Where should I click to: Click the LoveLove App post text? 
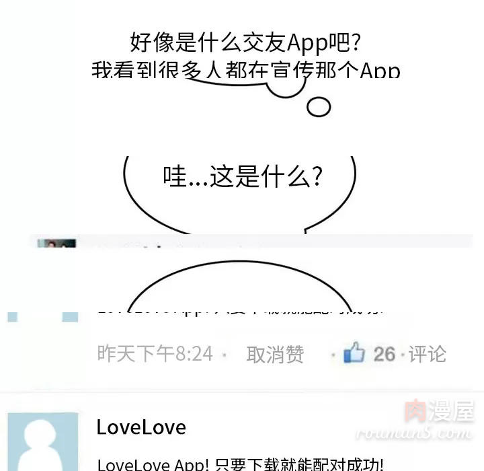point(240,464)
